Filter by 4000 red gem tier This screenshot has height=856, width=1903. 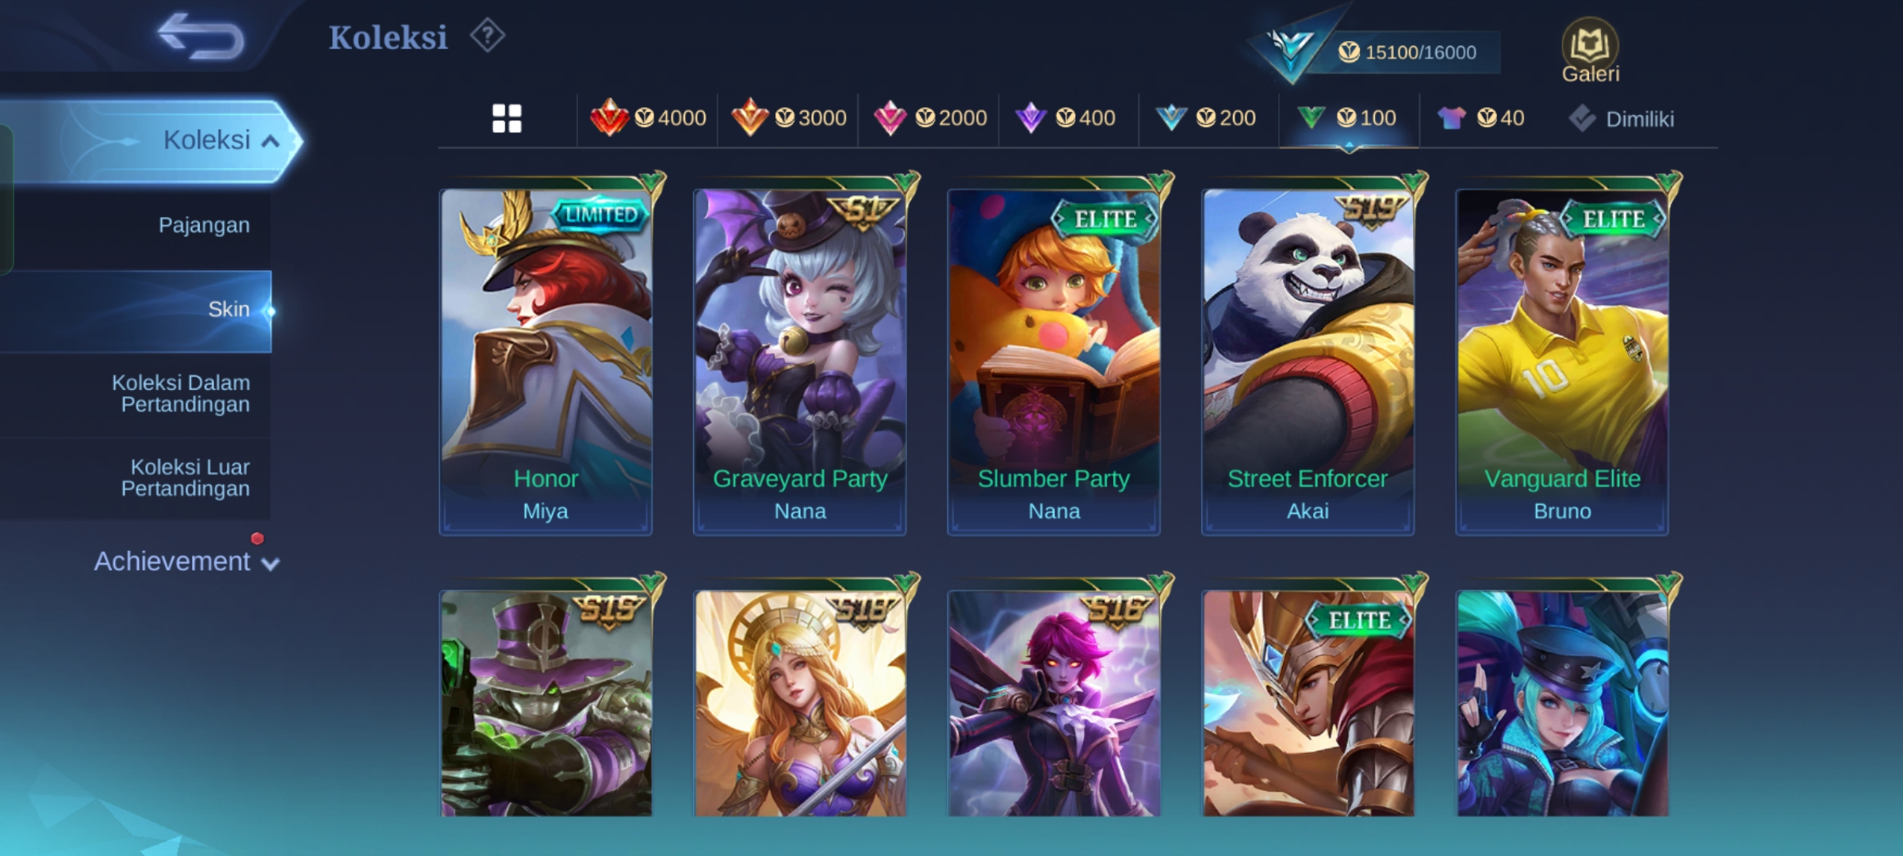pos(648,118)
